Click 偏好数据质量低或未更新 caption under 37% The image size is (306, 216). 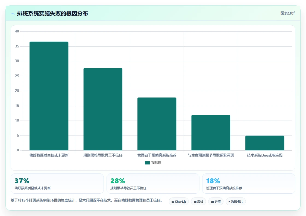click(33, 188)
